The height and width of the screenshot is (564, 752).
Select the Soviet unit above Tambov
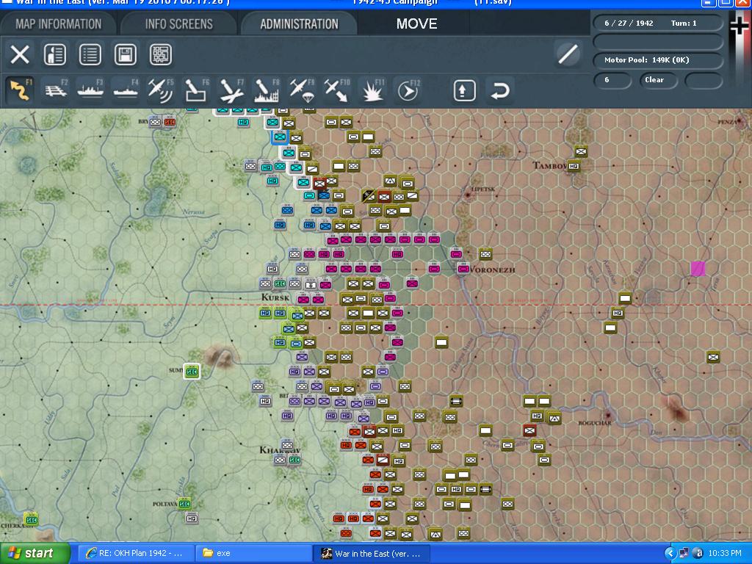pos(581,152)
